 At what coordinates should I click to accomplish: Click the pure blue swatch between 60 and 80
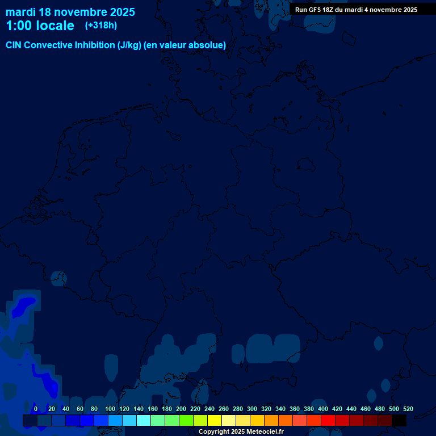pyautogui.click(x=86, y=420)
